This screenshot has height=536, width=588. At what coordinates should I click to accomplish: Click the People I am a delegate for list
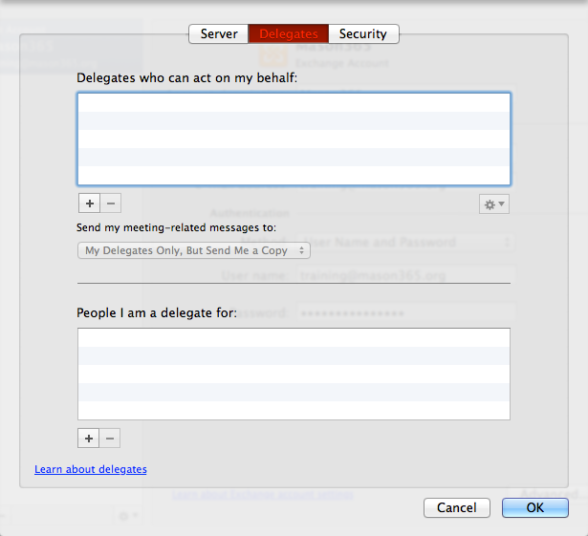pos(294,375)
